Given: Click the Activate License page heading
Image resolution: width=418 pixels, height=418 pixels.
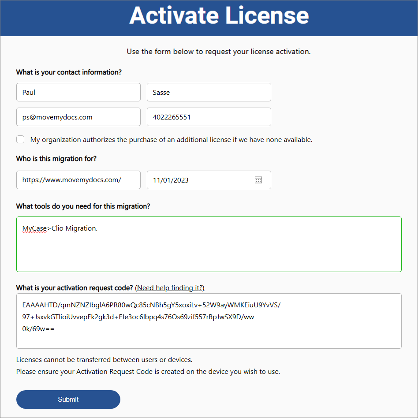Looking at the screenshot, I should click(219, 15).
